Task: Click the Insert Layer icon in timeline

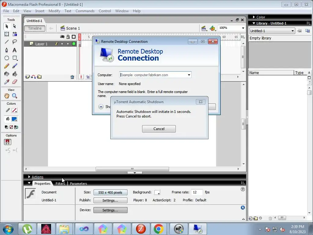Action: 27,77
